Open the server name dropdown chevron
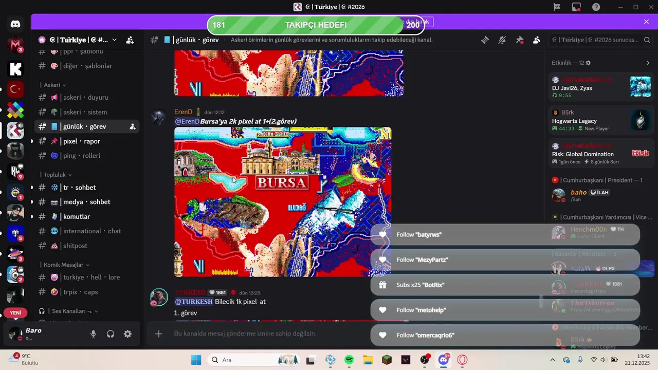The width and height of the screenshot is (658, 370). pos(114,40)
